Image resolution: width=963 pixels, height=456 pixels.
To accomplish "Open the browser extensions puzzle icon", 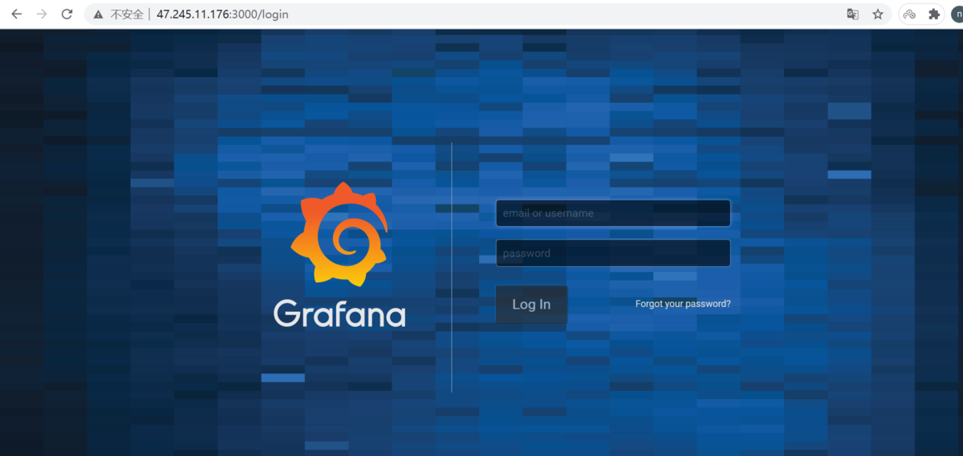I will click(x=934, y=14).
